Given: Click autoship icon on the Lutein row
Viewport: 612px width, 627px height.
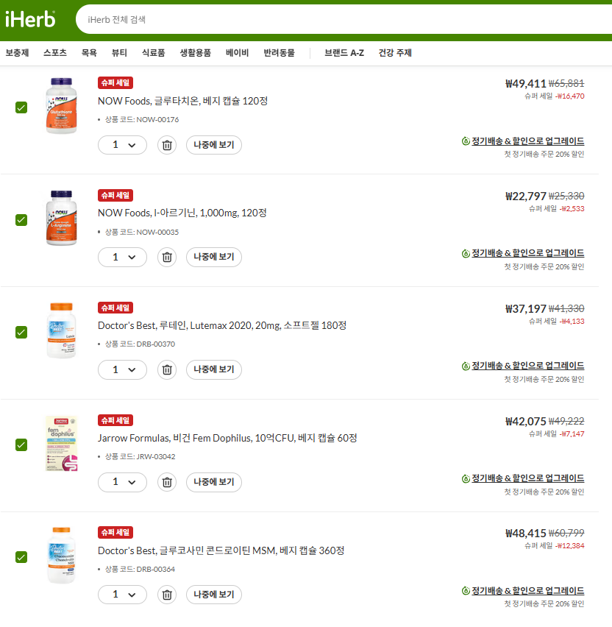Looking at the screenshot, I should (465, 366).
